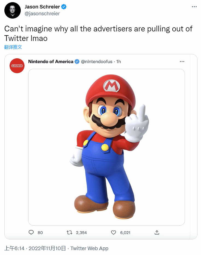Like the quoted tweet with heart icon

[114, 232]
